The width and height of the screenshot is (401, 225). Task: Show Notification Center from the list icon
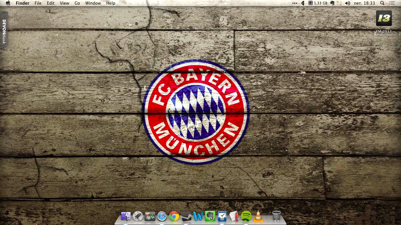click(x=392, y=3)
